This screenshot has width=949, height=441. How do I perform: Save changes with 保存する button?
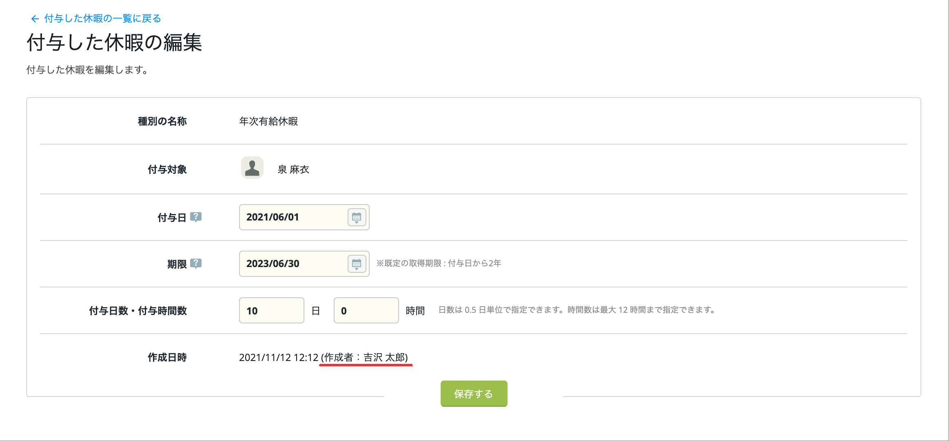(x=474, y=394)
